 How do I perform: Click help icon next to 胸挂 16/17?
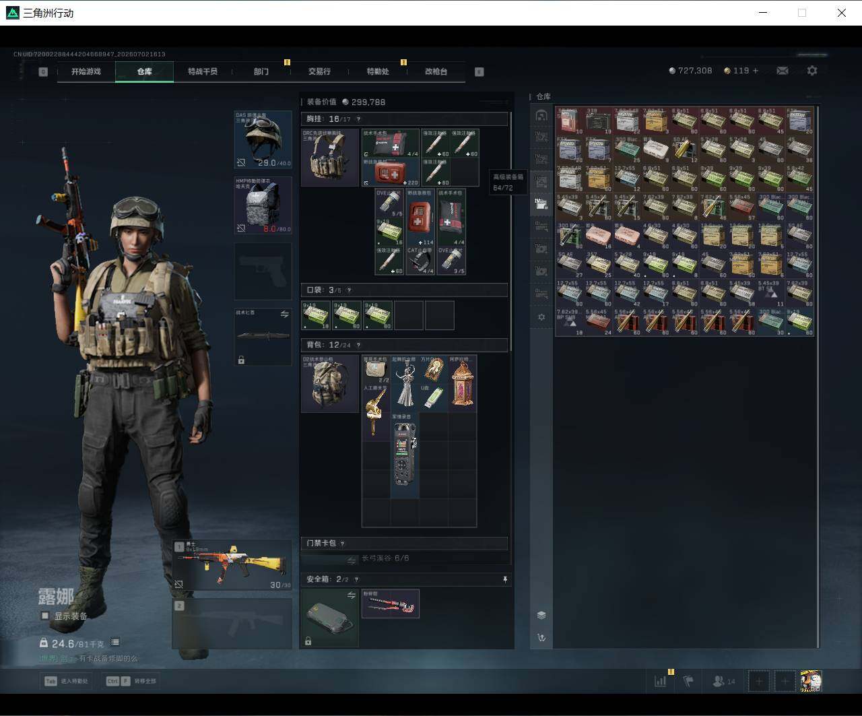click(x=358, y=119)
